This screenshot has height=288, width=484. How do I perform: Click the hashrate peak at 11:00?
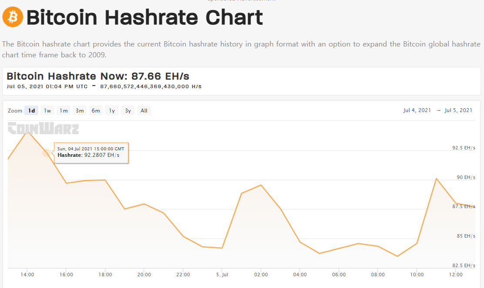pos(437,179)
